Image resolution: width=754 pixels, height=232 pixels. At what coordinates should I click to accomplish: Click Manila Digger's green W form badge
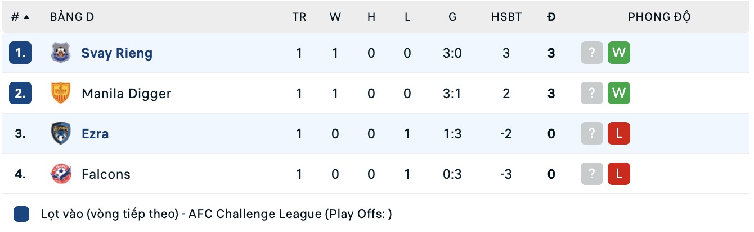pyautogui.click(x=618, y=94)
